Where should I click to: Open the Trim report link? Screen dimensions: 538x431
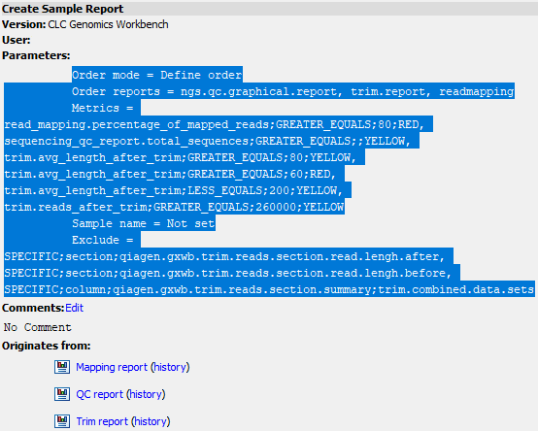click(x=102, y=421)
